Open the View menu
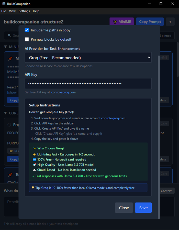The height and width of the screenshot is (230, 179). click(12, 11)
